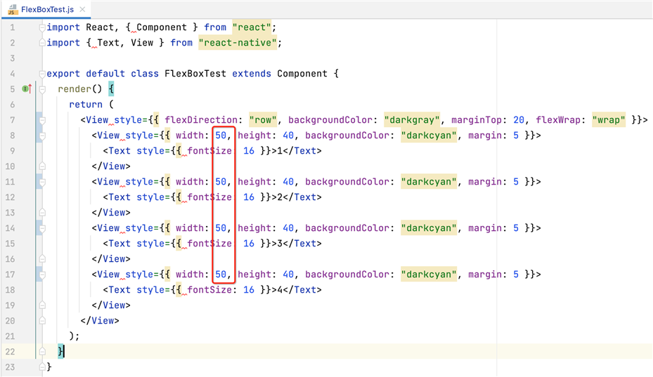
Task: Fold the second darkcyan View on line 11
Action: [42, 182]
